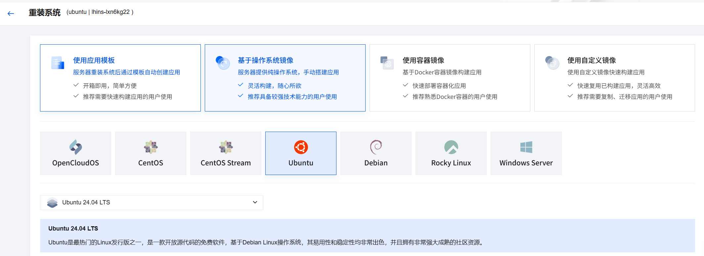Go back using the blue arrow
Screen dimensions: 704x256
pos(11,14)
